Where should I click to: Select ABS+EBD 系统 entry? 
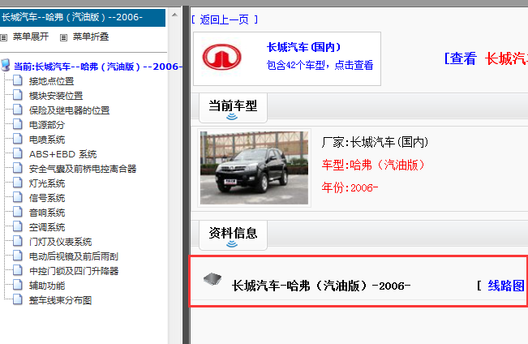(x=63, y=154)
